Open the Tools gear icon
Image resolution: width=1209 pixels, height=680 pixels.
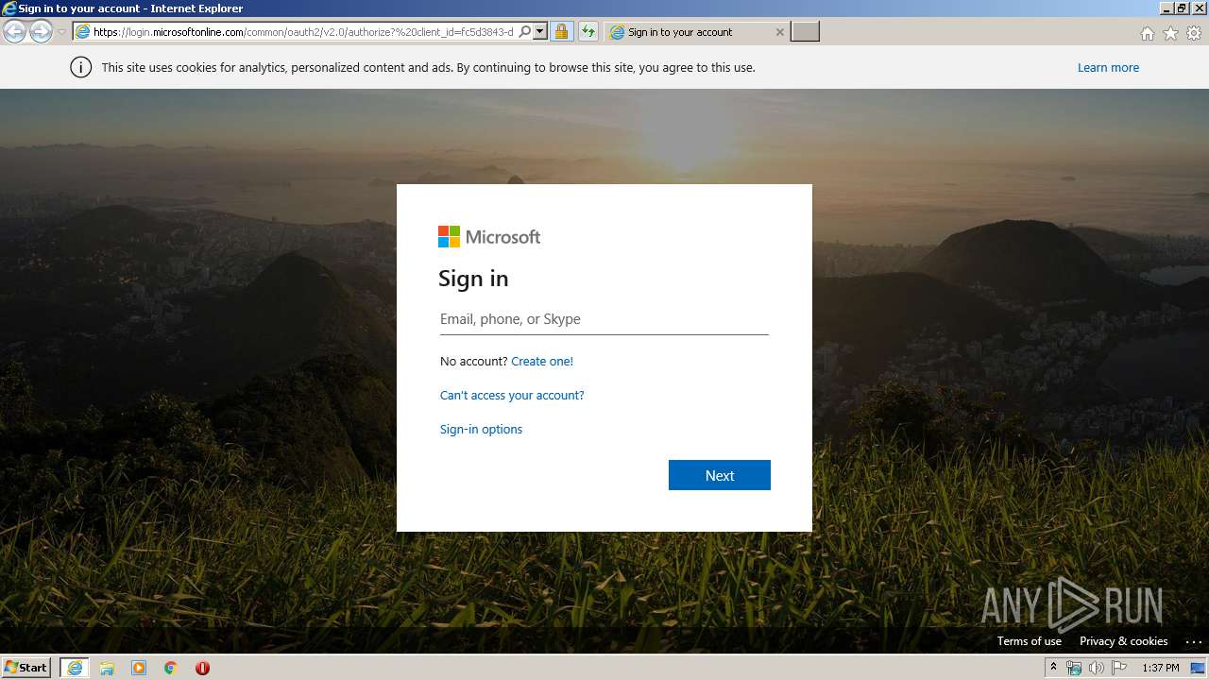point(1194,33)
